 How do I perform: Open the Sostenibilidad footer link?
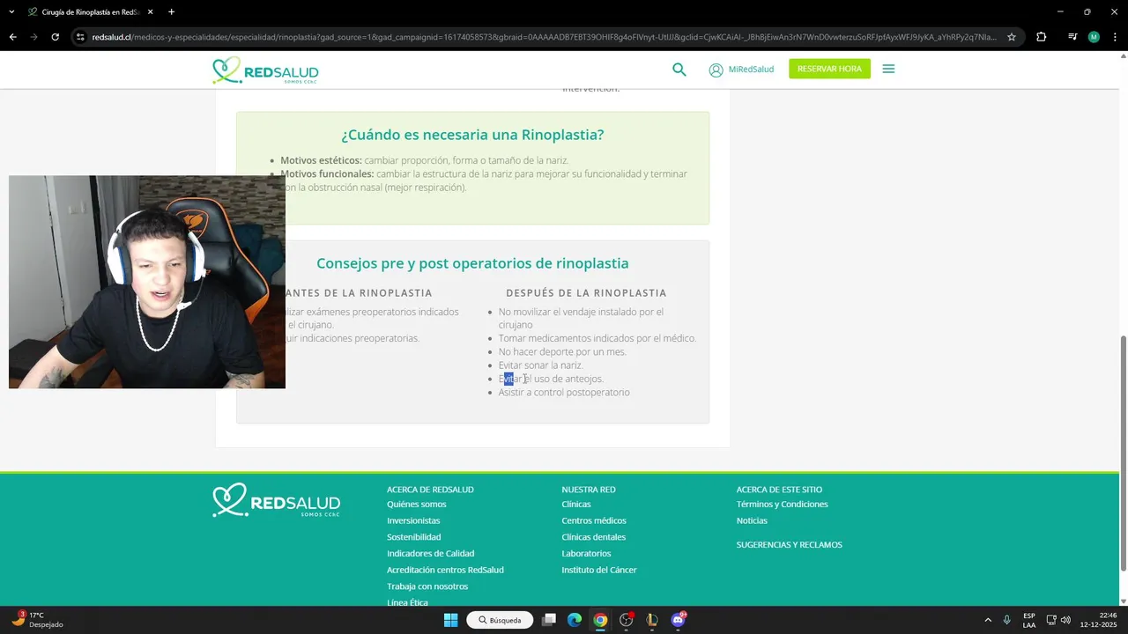coord(413,537)
